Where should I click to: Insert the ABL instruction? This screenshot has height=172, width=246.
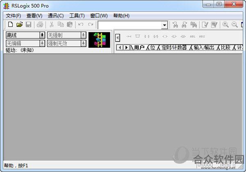pyautogui.click(x=193, y=36)
